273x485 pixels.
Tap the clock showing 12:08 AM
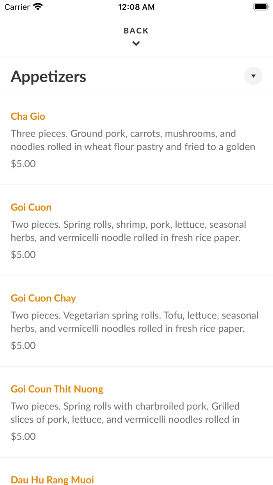136,7
